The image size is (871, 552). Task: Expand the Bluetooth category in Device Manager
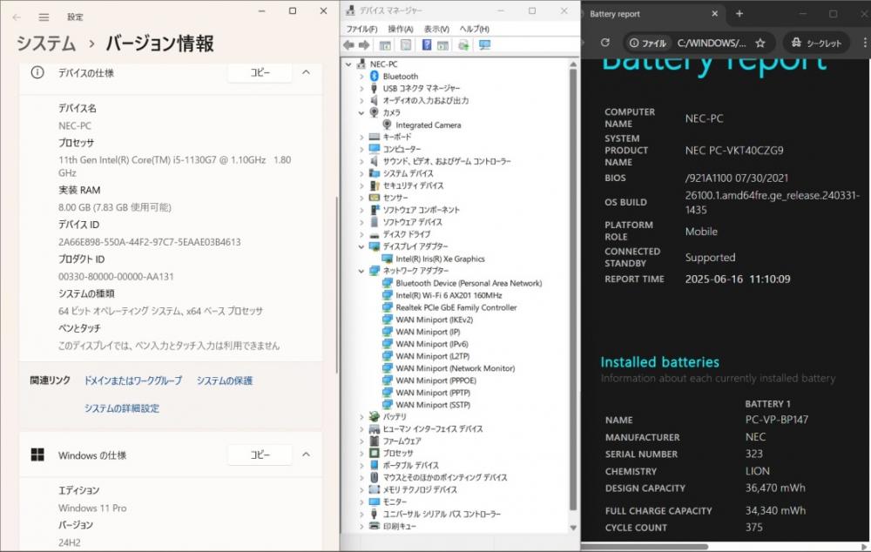(361, 76)
